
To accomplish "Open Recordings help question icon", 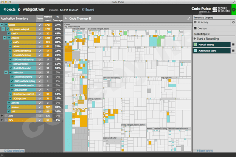I will point(208,34).
